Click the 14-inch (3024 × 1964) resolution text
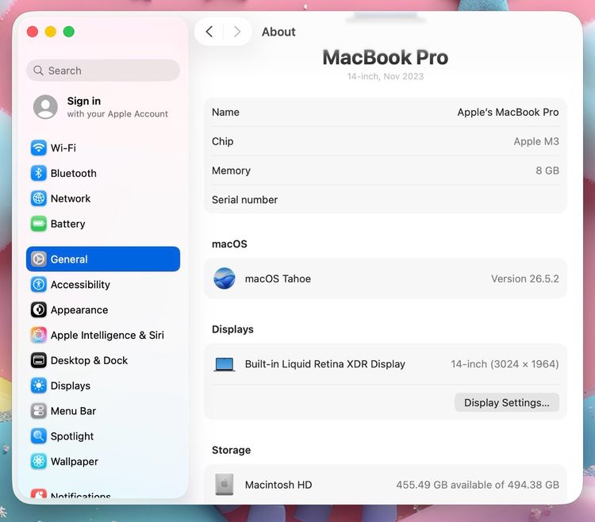This screenshot has width=595, height=522. [x=505, y=364]
